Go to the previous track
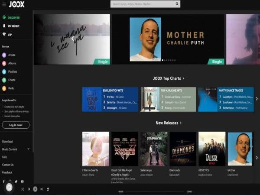The height and width of the screenshot is (195, 260). (29, 189)
